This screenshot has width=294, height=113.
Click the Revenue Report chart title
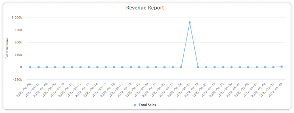(145, 8)
